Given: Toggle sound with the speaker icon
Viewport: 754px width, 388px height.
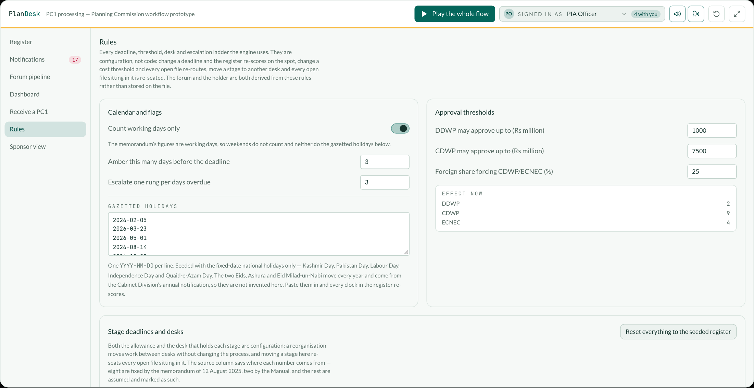Looking at the screenshot, I should [677, 14].
